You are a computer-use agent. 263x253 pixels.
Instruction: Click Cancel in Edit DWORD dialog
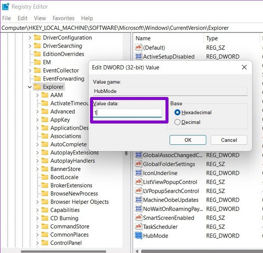pyautogui.click(x=229, y=140)
